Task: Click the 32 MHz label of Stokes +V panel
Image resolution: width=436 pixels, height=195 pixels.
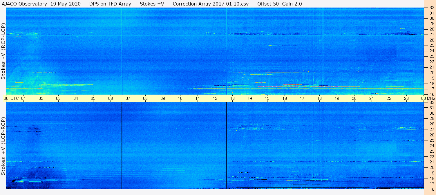Action: [431, 102]
